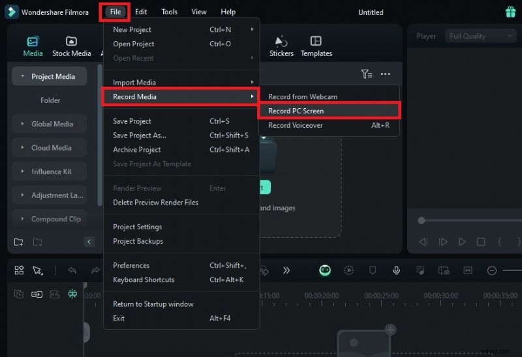
Task: Open Preferences from File menu
Action: coord(181,265)
